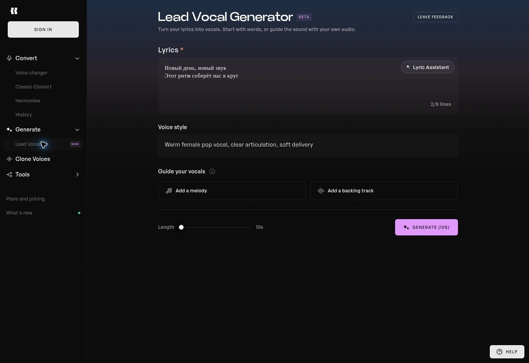The height and width of the screenshot is (363, 529).
Task: Open Clone Voices section
Action: (33, 159)
